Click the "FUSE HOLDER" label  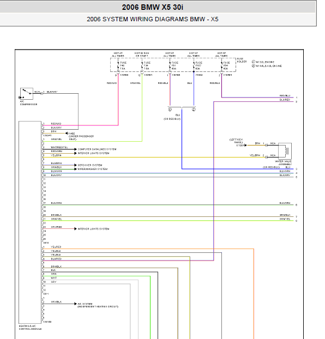pos(242,60)
